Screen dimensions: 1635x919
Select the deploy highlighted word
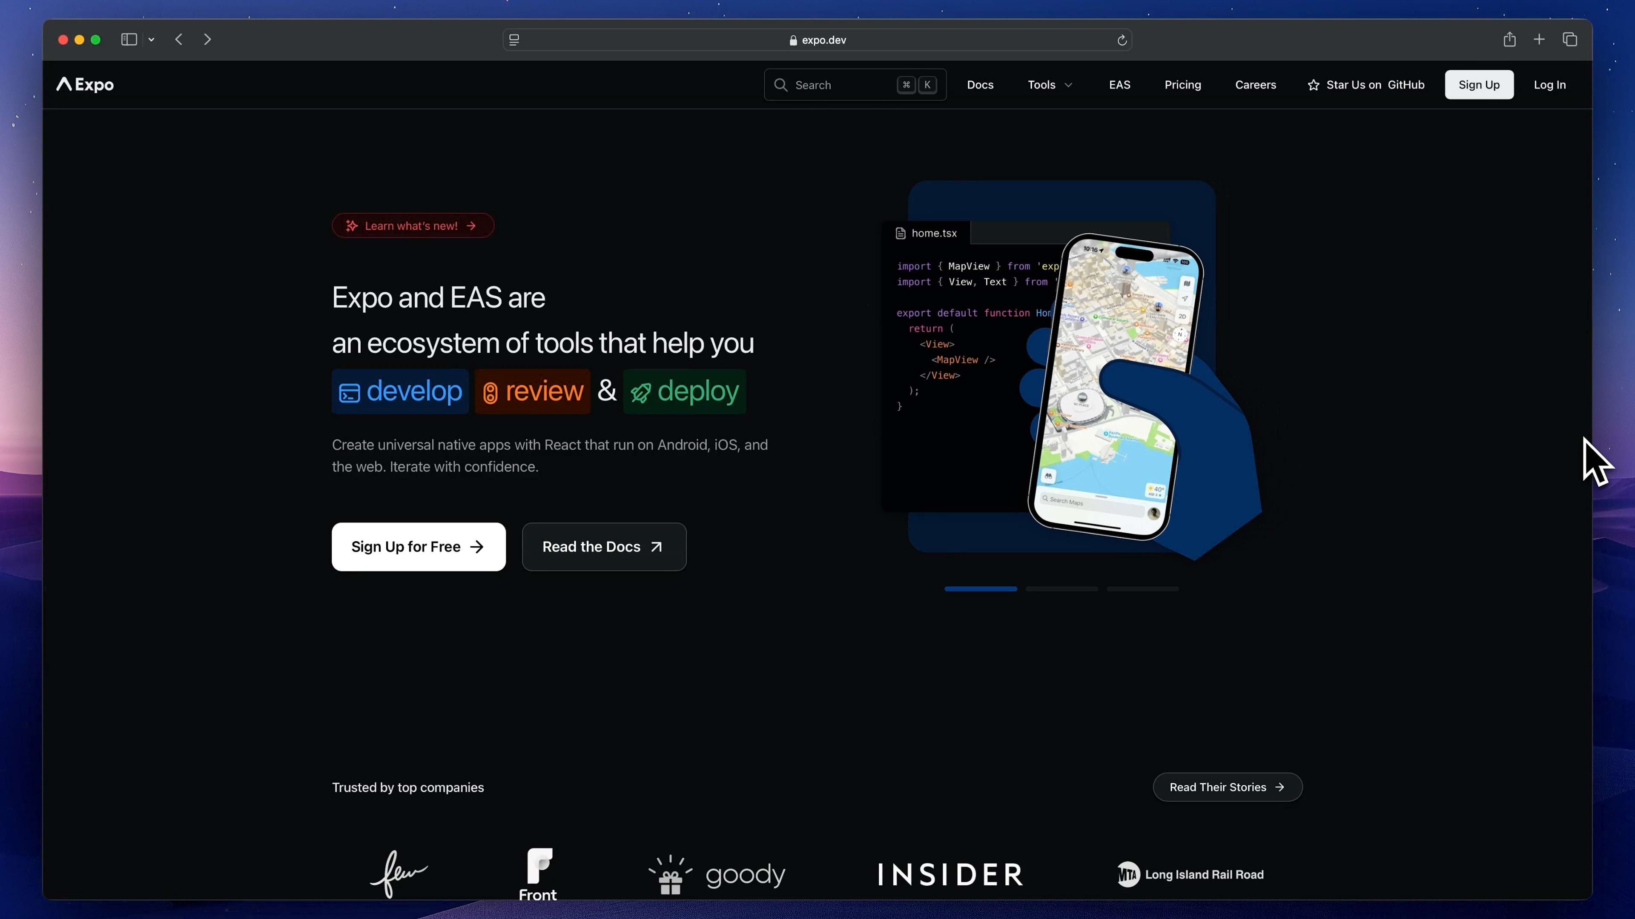click(684, 391)
